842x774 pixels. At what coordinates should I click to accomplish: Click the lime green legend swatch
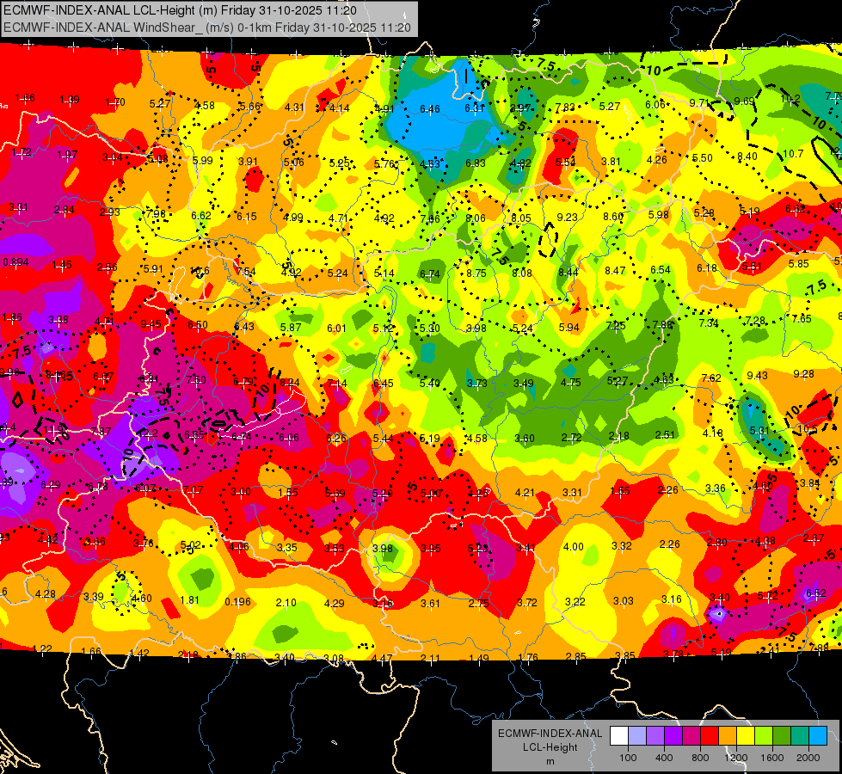[x=764, y=736]
